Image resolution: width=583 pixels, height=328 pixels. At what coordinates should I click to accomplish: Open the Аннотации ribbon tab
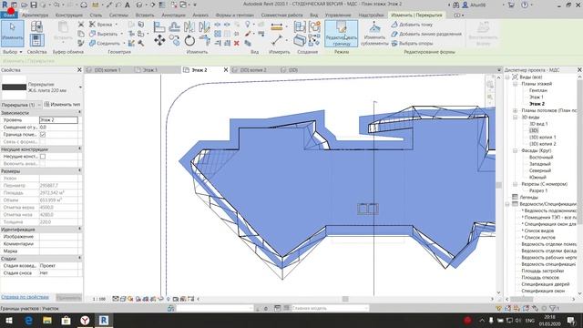[173, 15]
